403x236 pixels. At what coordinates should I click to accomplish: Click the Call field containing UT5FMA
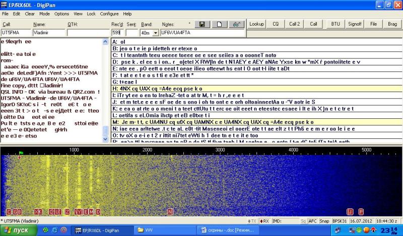(x=16, y=33)
